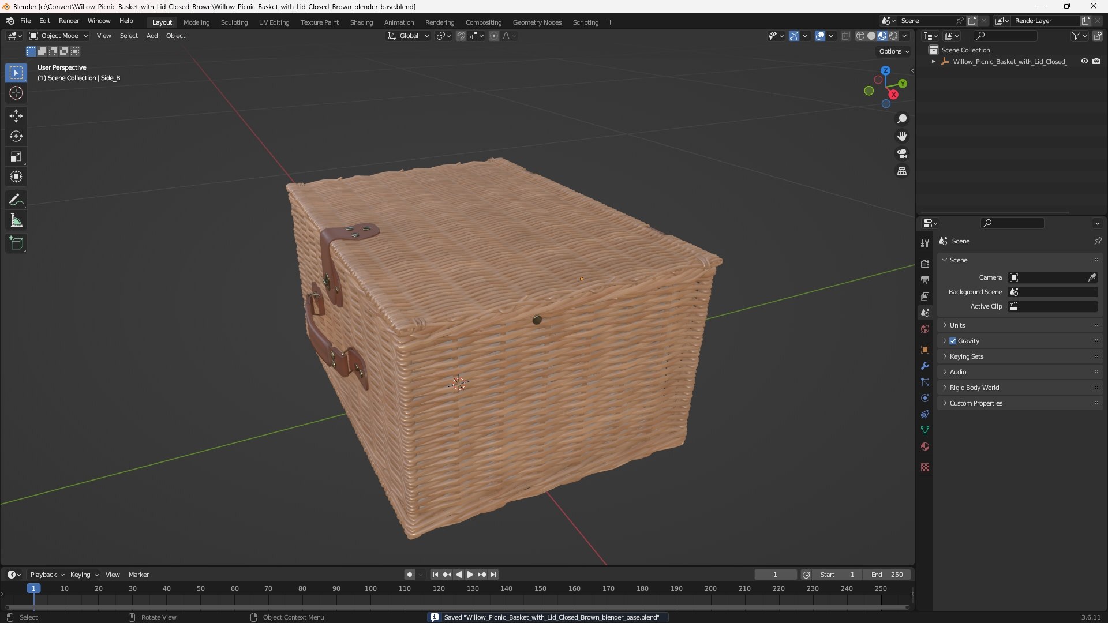The height and width of the screenshot is (623, 1108).
Task: Select the Add Cube tool
Action: 16,243
